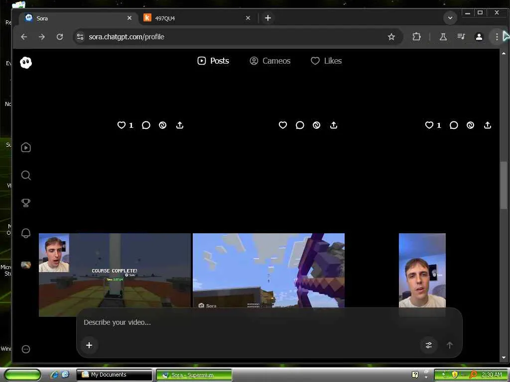Screen dimensions: 510x382
Task: Switch to the Likes tab
Action: coord(326,61)
